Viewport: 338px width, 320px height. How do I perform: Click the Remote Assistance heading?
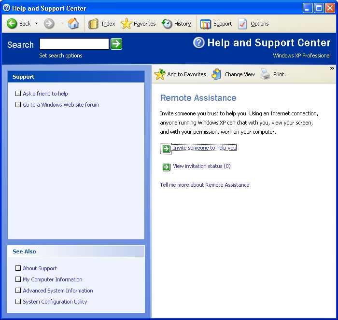click(198, 98)
